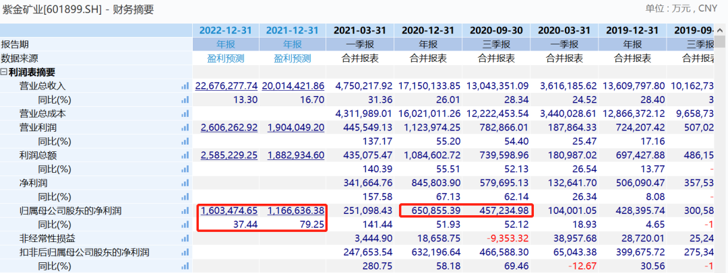This screenshot has height=273, width=728.
Task: Open chart icon for 净利润 row
Action: (185, 183)
